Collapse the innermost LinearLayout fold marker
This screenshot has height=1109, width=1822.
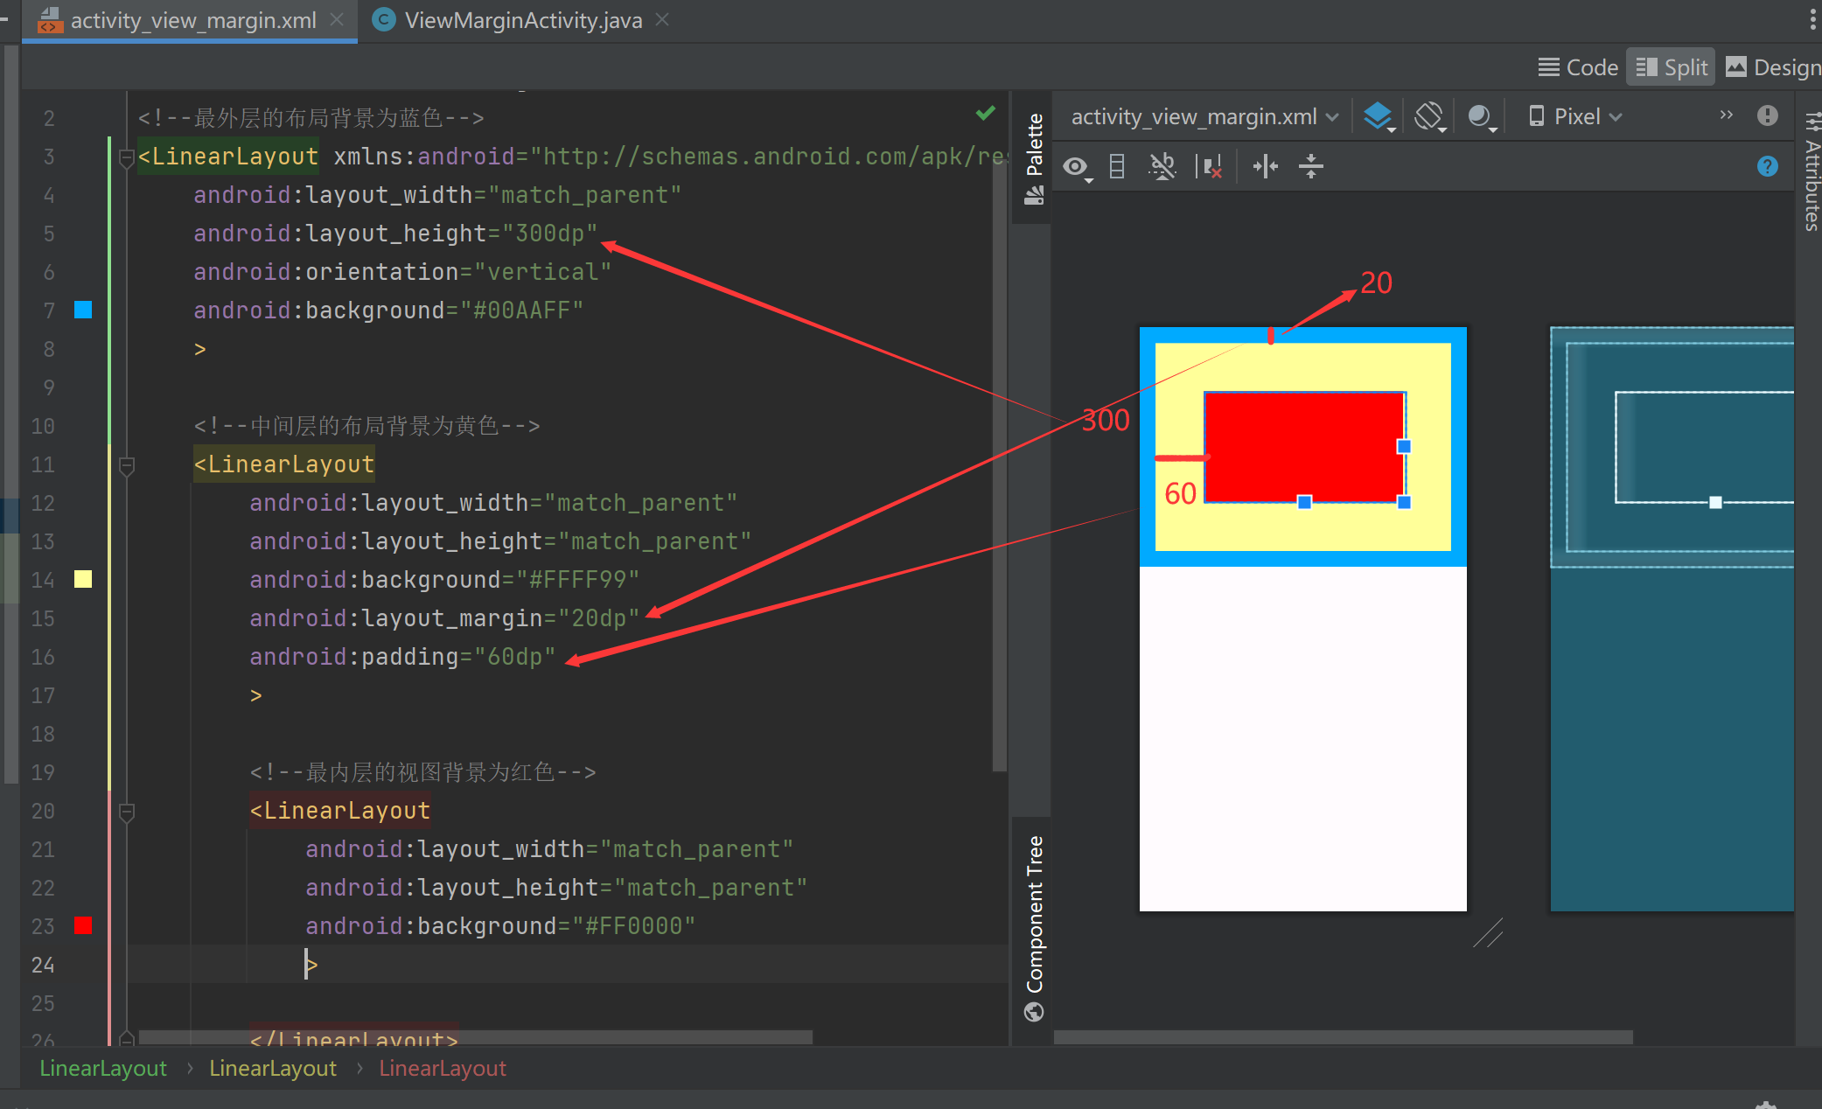[x=126, y=812]
